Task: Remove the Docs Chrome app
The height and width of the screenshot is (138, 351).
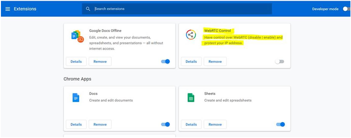Action: (100, 124)
